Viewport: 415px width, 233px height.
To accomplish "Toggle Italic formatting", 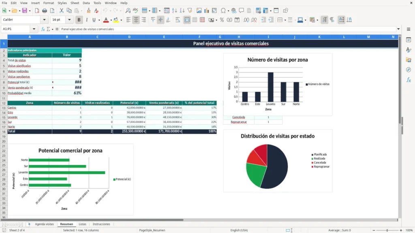I will click(x=87, y=20).
